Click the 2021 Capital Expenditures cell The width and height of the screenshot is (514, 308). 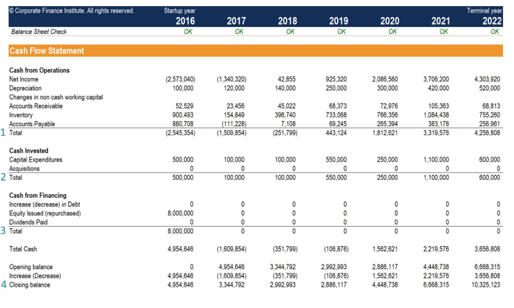click(436, 160)
